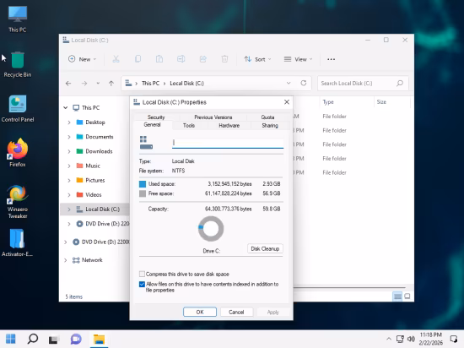Switch to the Security tab

156,117
